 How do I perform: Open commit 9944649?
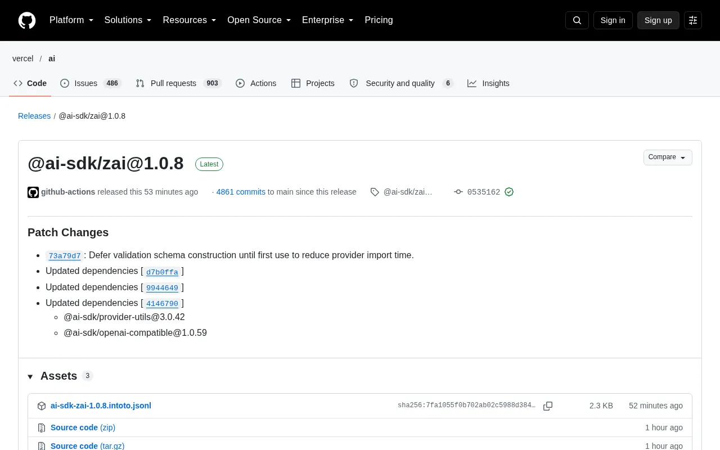162,288
